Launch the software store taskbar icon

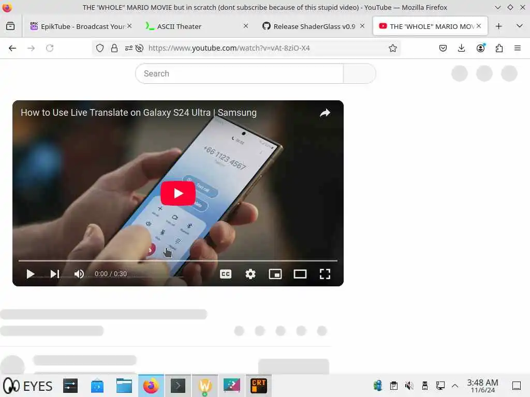(x=97, y=386)
